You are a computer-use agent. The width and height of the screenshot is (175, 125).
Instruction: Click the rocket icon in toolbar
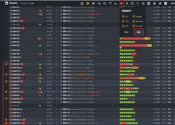coord(94,3)
